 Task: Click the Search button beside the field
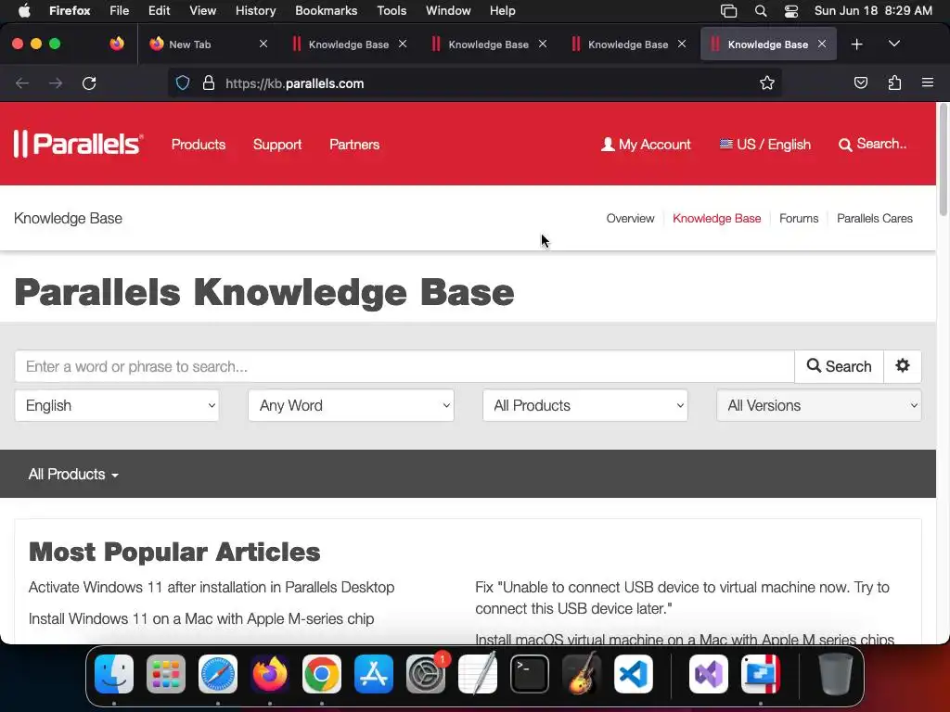(839, 366)
